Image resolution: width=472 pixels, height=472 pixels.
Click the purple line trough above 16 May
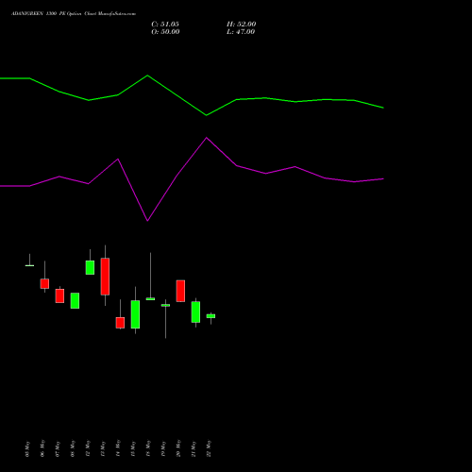click(147, 221)
